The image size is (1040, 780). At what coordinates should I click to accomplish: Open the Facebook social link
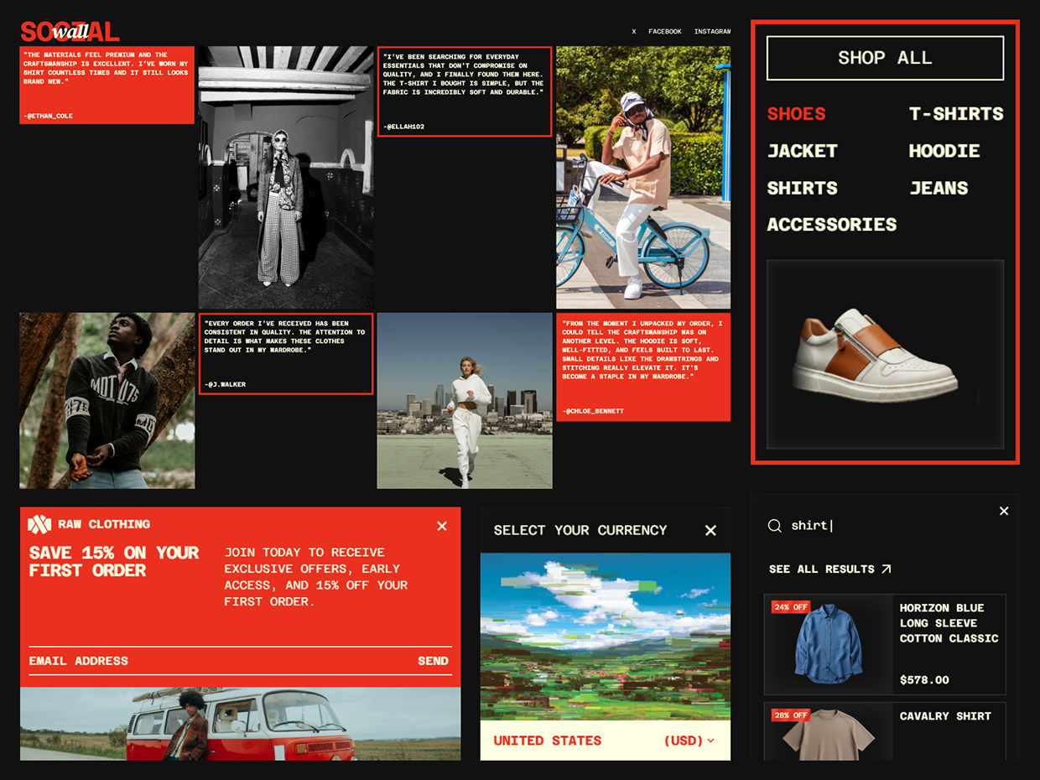[665, 32]
